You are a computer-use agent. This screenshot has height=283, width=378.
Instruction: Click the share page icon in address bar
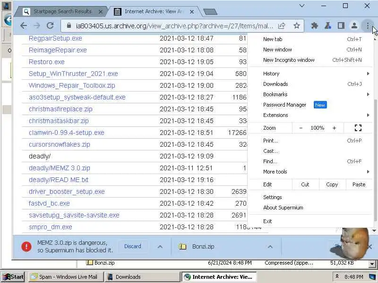[x=282, y=25]
